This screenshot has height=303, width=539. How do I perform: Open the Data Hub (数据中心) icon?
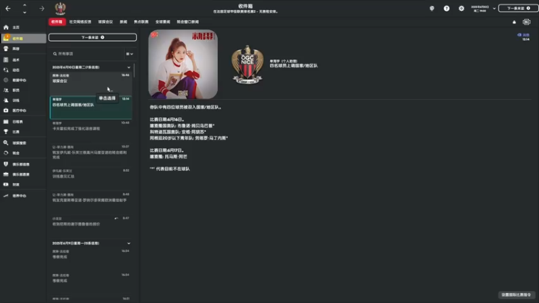(6, 80)
